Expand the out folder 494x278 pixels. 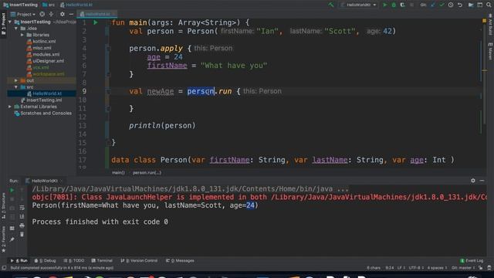click(16, 80)
